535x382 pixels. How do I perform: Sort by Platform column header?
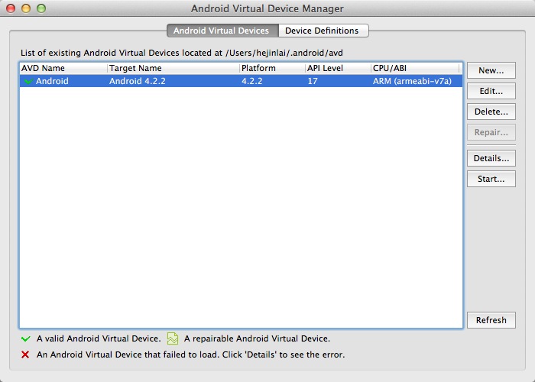[272, 68]
